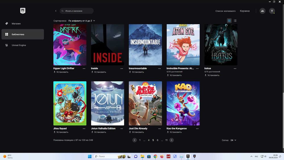Open the Kao the Kangaroo cover
The width and height of the screenshot is (284, 160).
click(183, 103)
